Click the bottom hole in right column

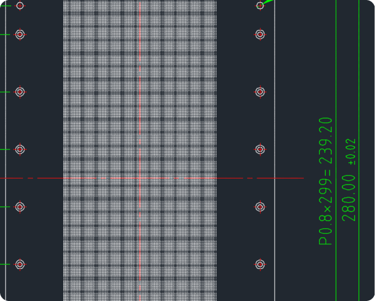click(x=260, y=264)
